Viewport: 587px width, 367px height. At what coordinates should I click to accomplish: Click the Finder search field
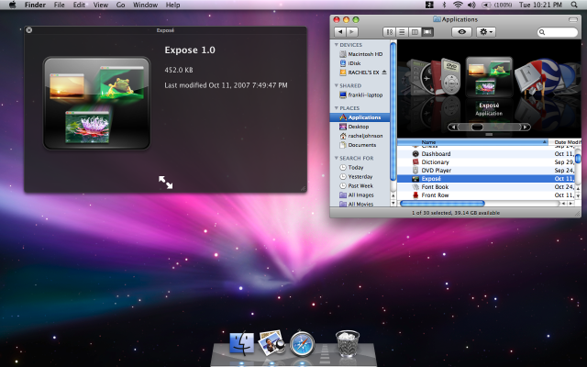click(x=558, y=32)
